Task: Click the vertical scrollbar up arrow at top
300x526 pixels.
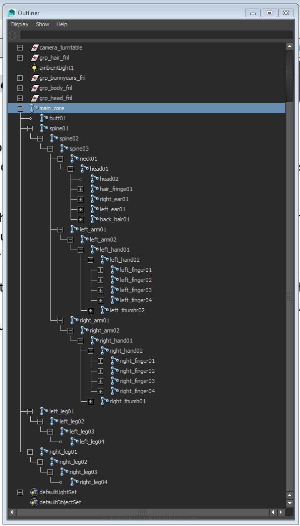Action: click(x=290, y=46)
